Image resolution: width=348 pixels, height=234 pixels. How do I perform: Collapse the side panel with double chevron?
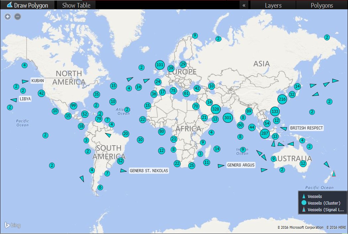pos(244,5)
